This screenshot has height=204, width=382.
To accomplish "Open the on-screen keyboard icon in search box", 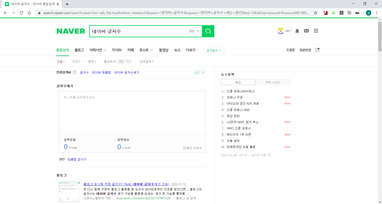I will click(191, 31).
